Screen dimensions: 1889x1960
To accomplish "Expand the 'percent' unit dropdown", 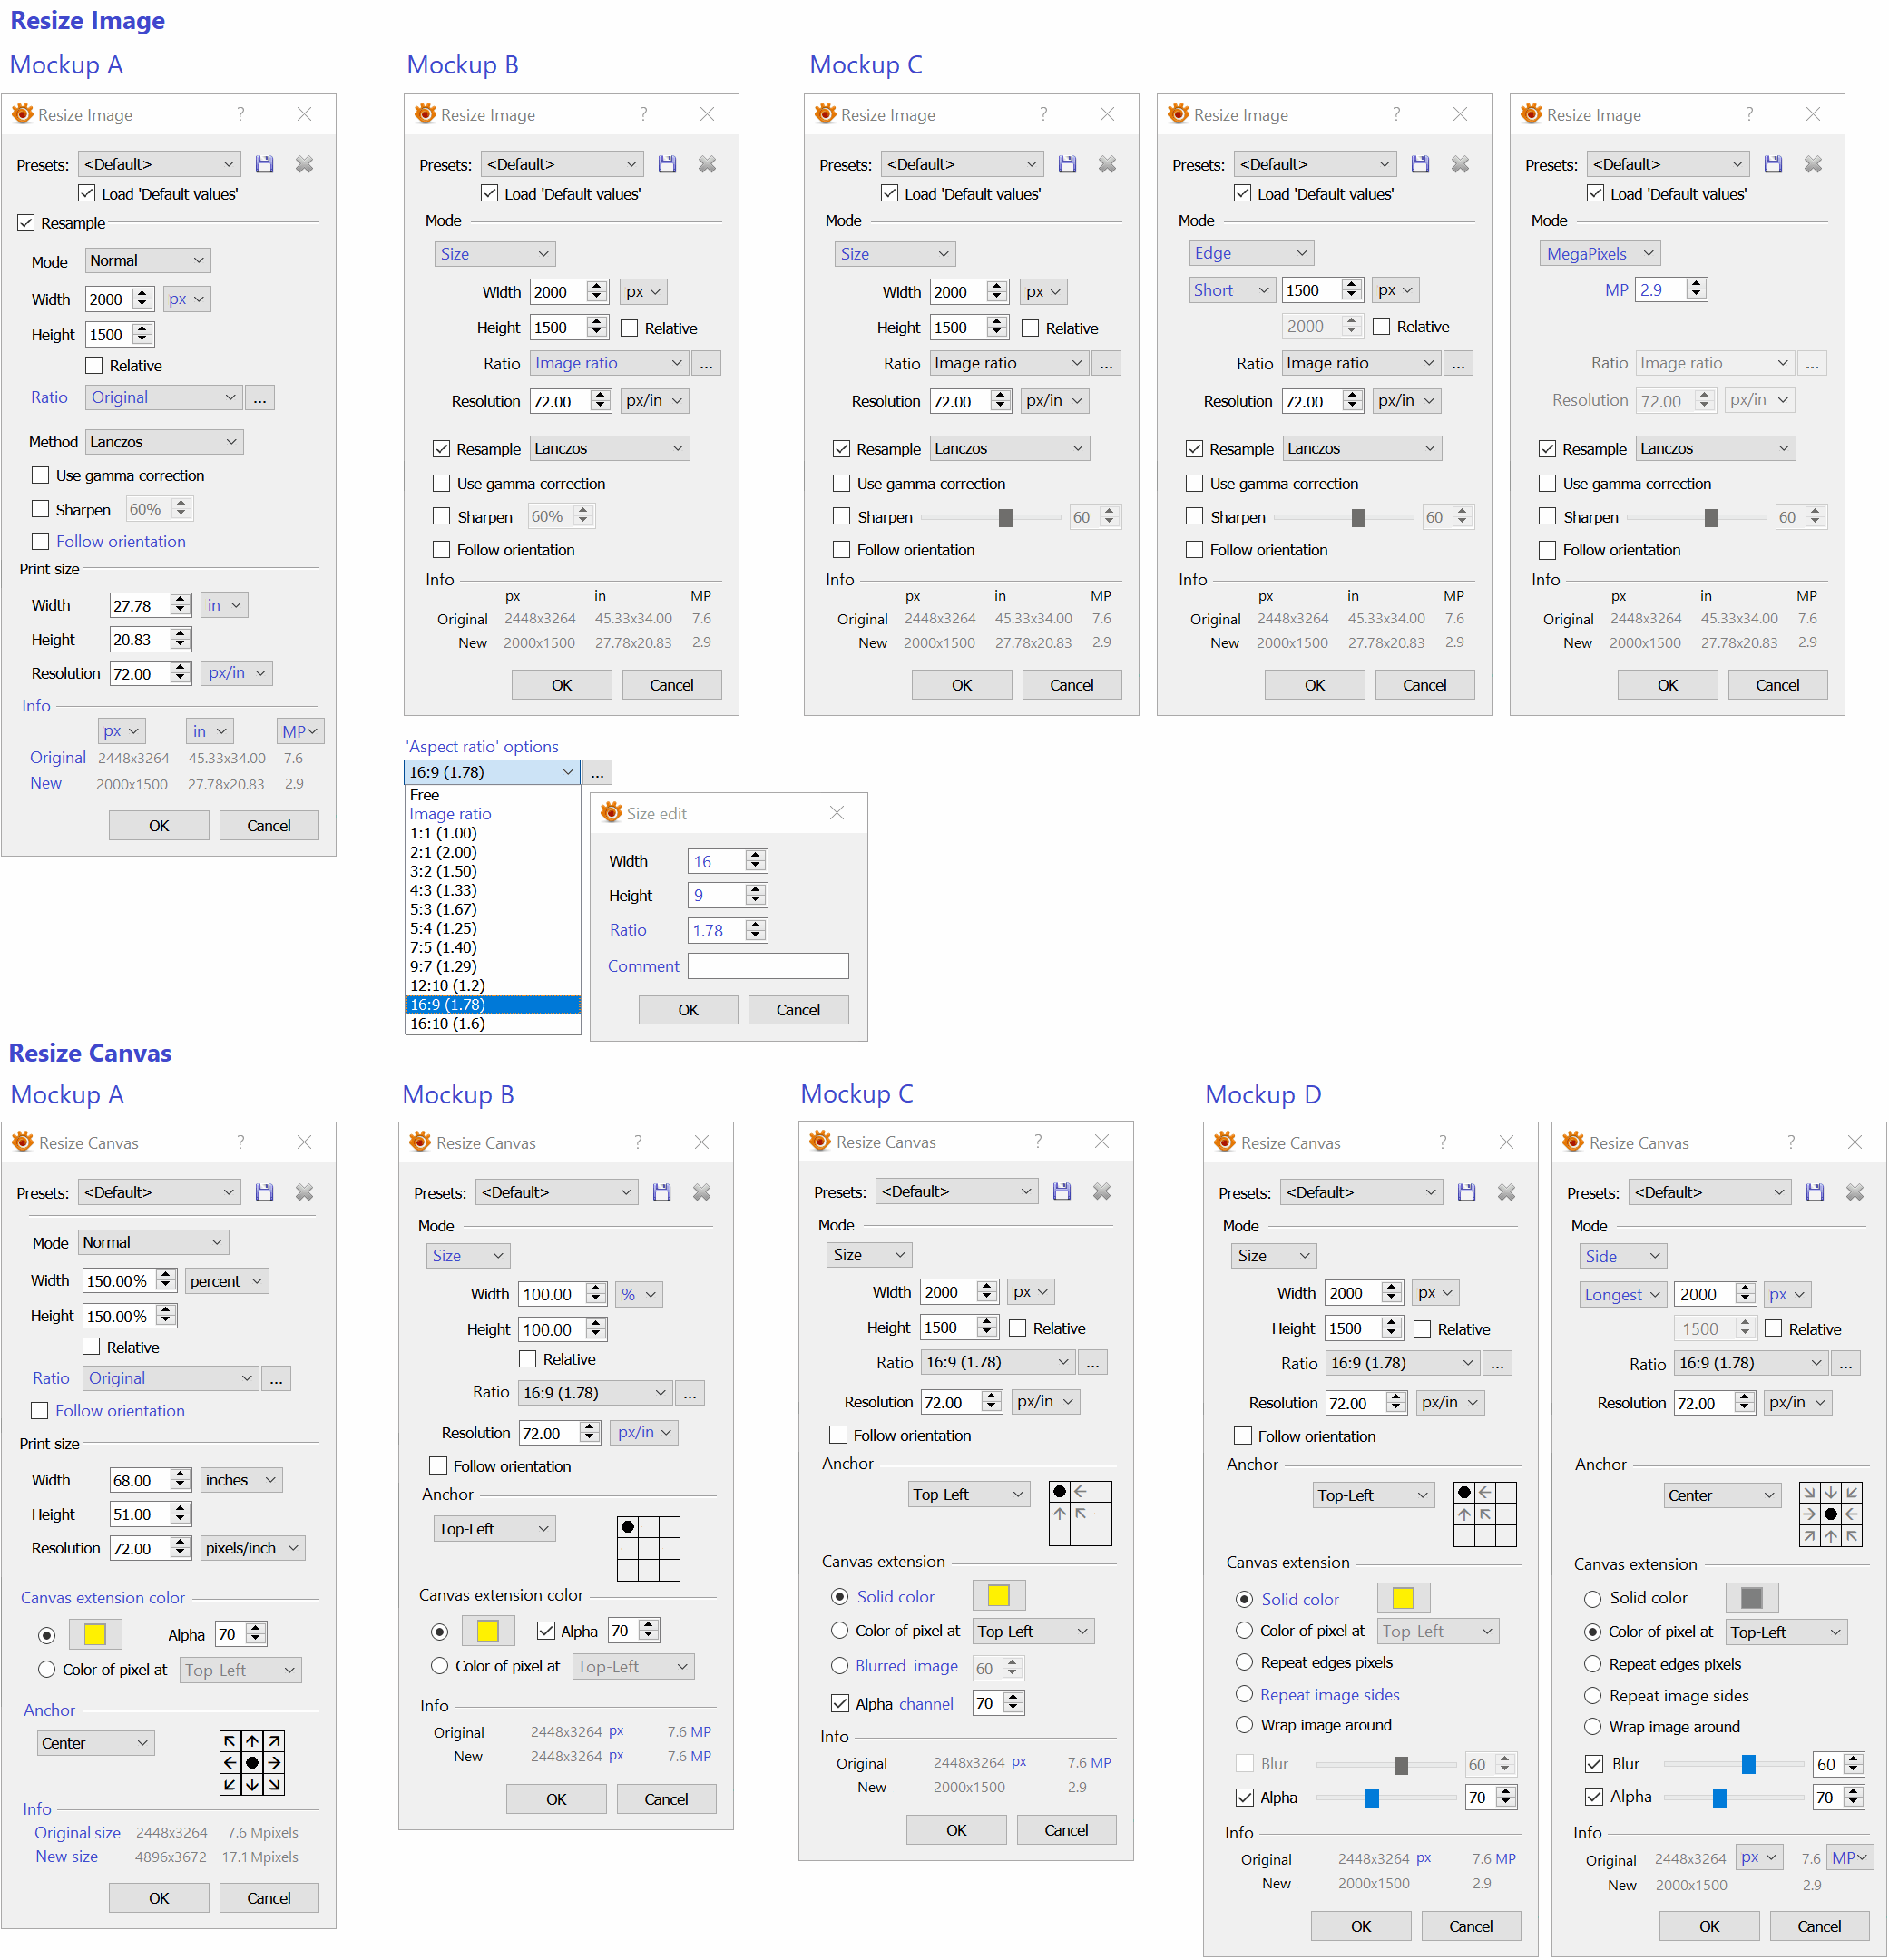I will [x=226, y=1281].
